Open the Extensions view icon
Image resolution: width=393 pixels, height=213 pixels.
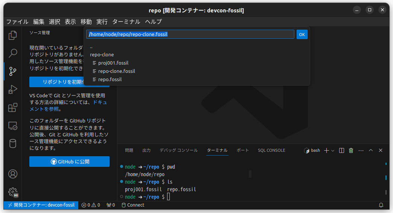(x=12, y=107)
